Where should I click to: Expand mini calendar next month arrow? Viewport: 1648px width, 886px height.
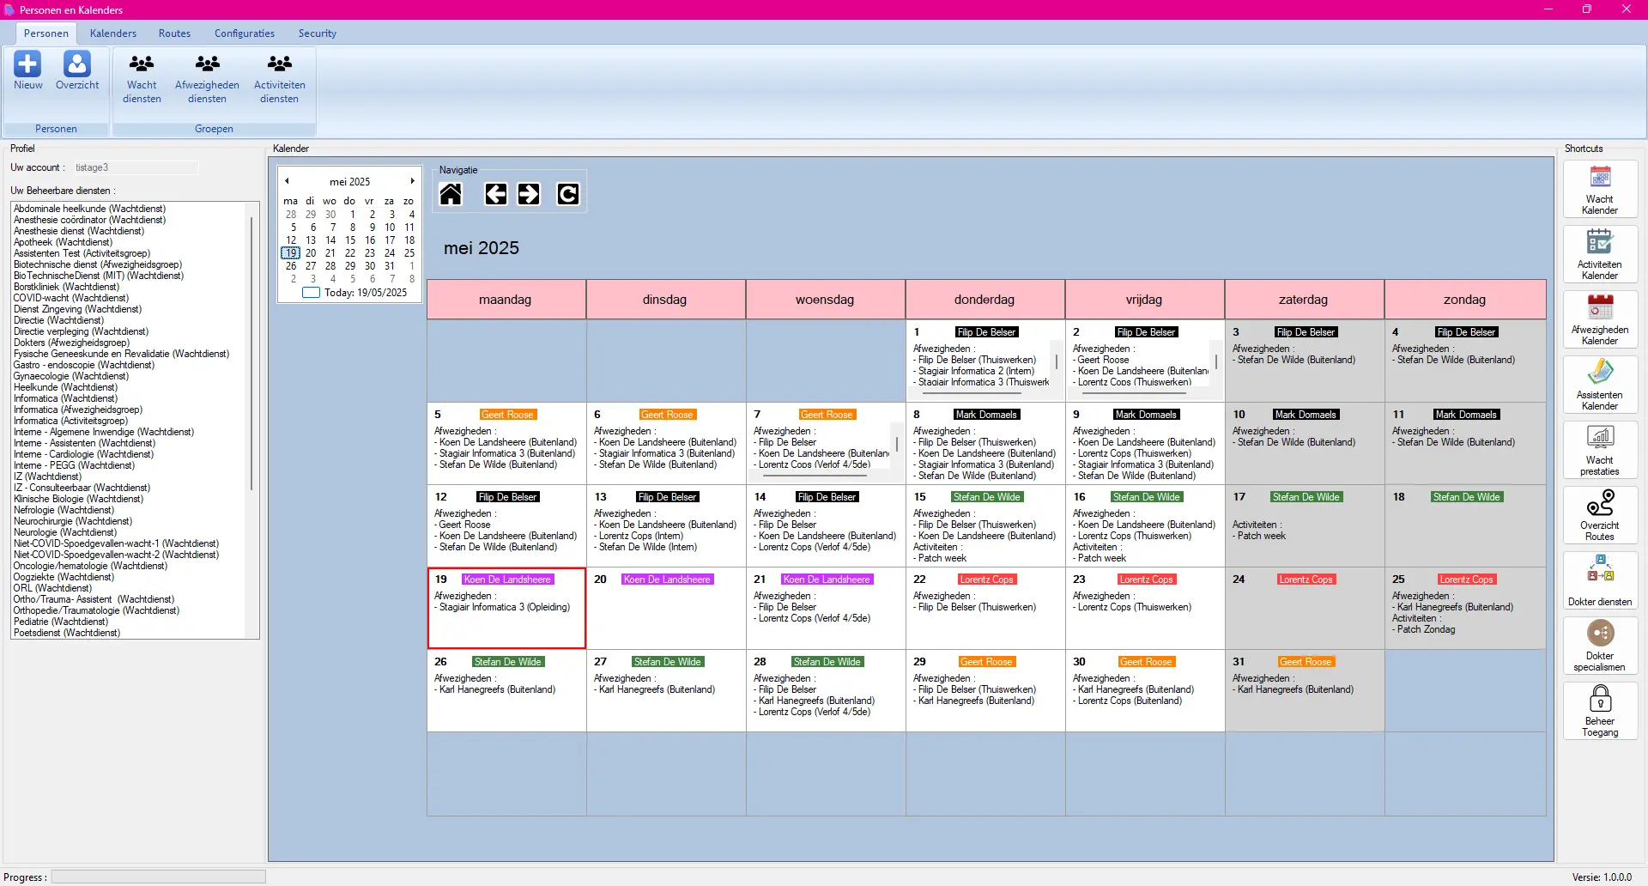[x=413, y=181]
